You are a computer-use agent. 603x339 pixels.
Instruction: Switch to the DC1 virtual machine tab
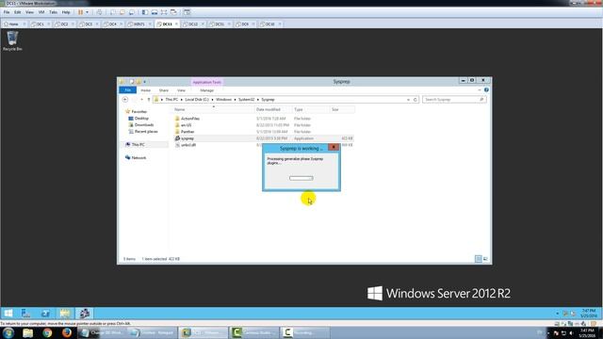40,24
